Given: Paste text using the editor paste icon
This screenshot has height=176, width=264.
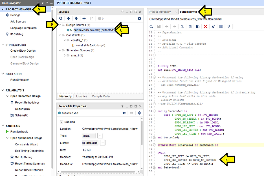Looking at the screenshot, I should [198, 26].
